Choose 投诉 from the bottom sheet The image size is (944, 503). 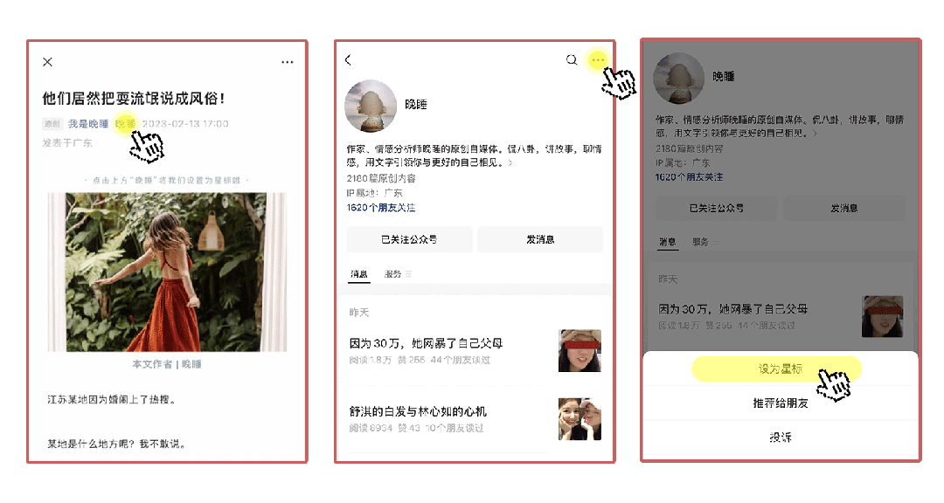pos(781,437)
